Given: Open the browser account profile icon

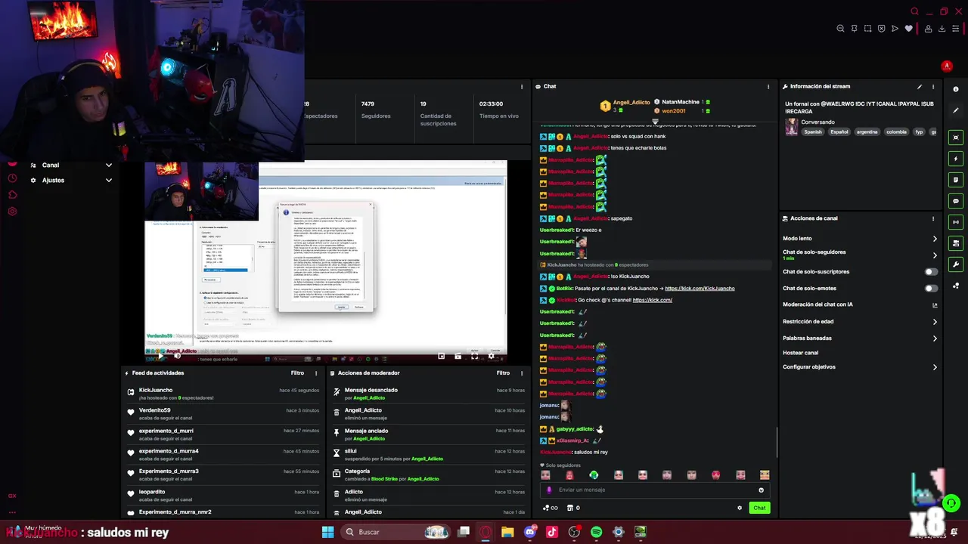Looking at the screenshot, I should tap(928, 29).
